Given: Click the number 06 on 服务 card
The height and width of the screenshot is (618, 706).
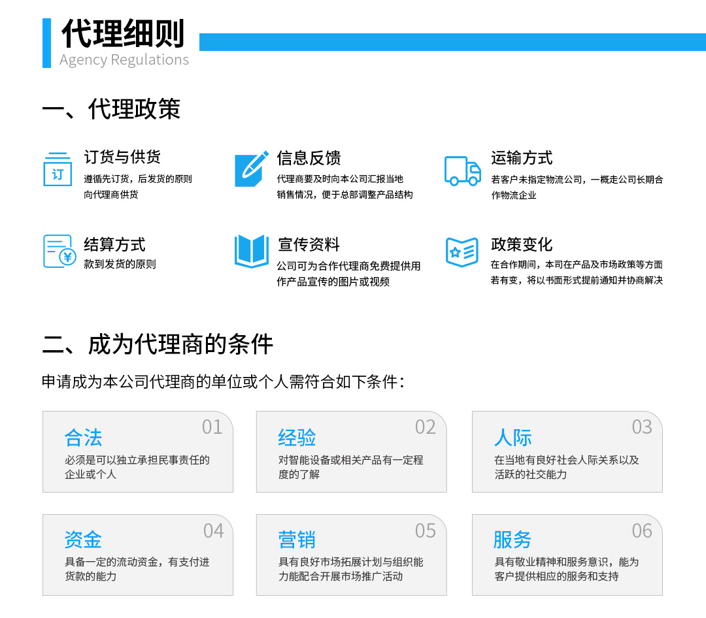Looking at the screenshot, I should 641,531.
